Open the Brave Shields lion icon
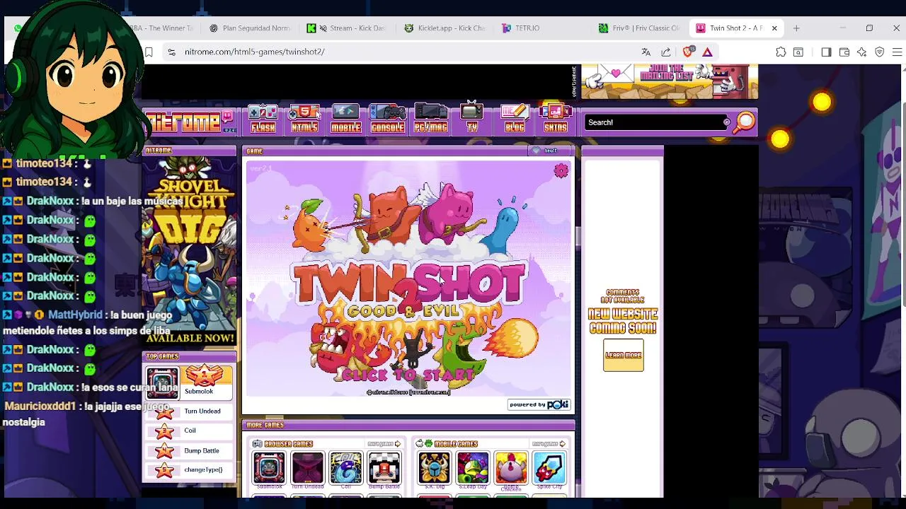This screenshot has height=509, width=906. [x=688, y=52]
